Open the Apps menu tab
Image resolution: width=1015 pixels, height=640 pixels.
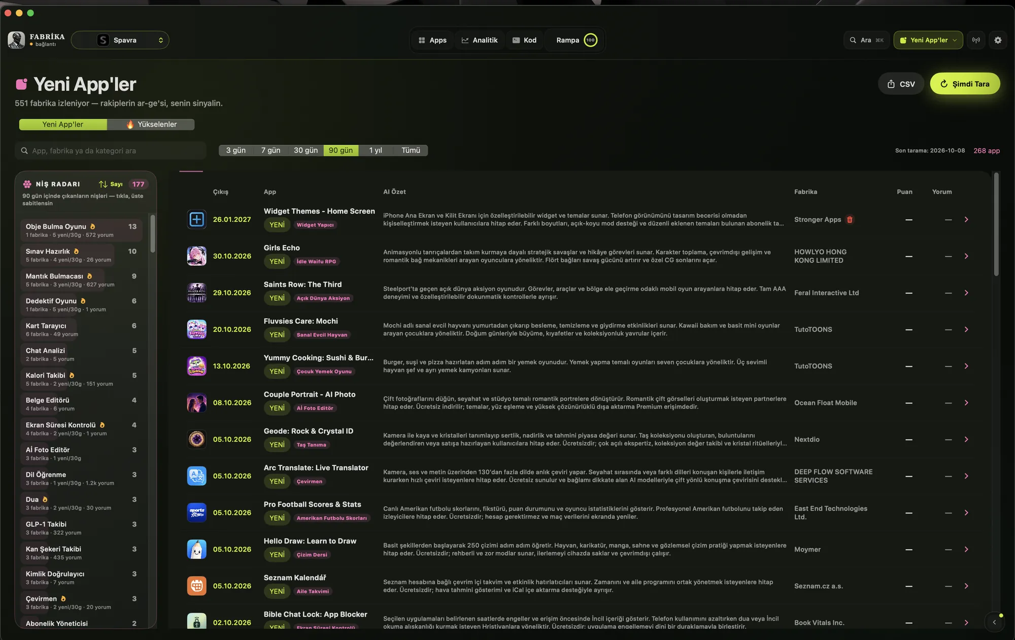[432, 40]
